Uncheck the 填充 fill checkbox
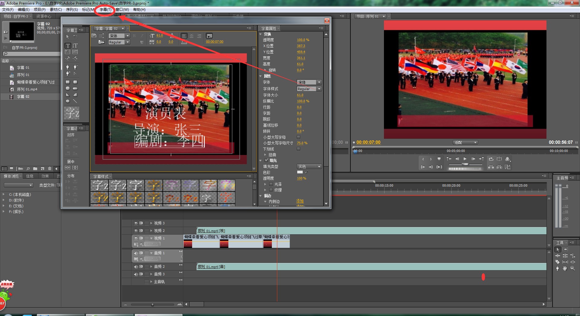The height and width of the screenshot is (316, 580). click(266, 160)
